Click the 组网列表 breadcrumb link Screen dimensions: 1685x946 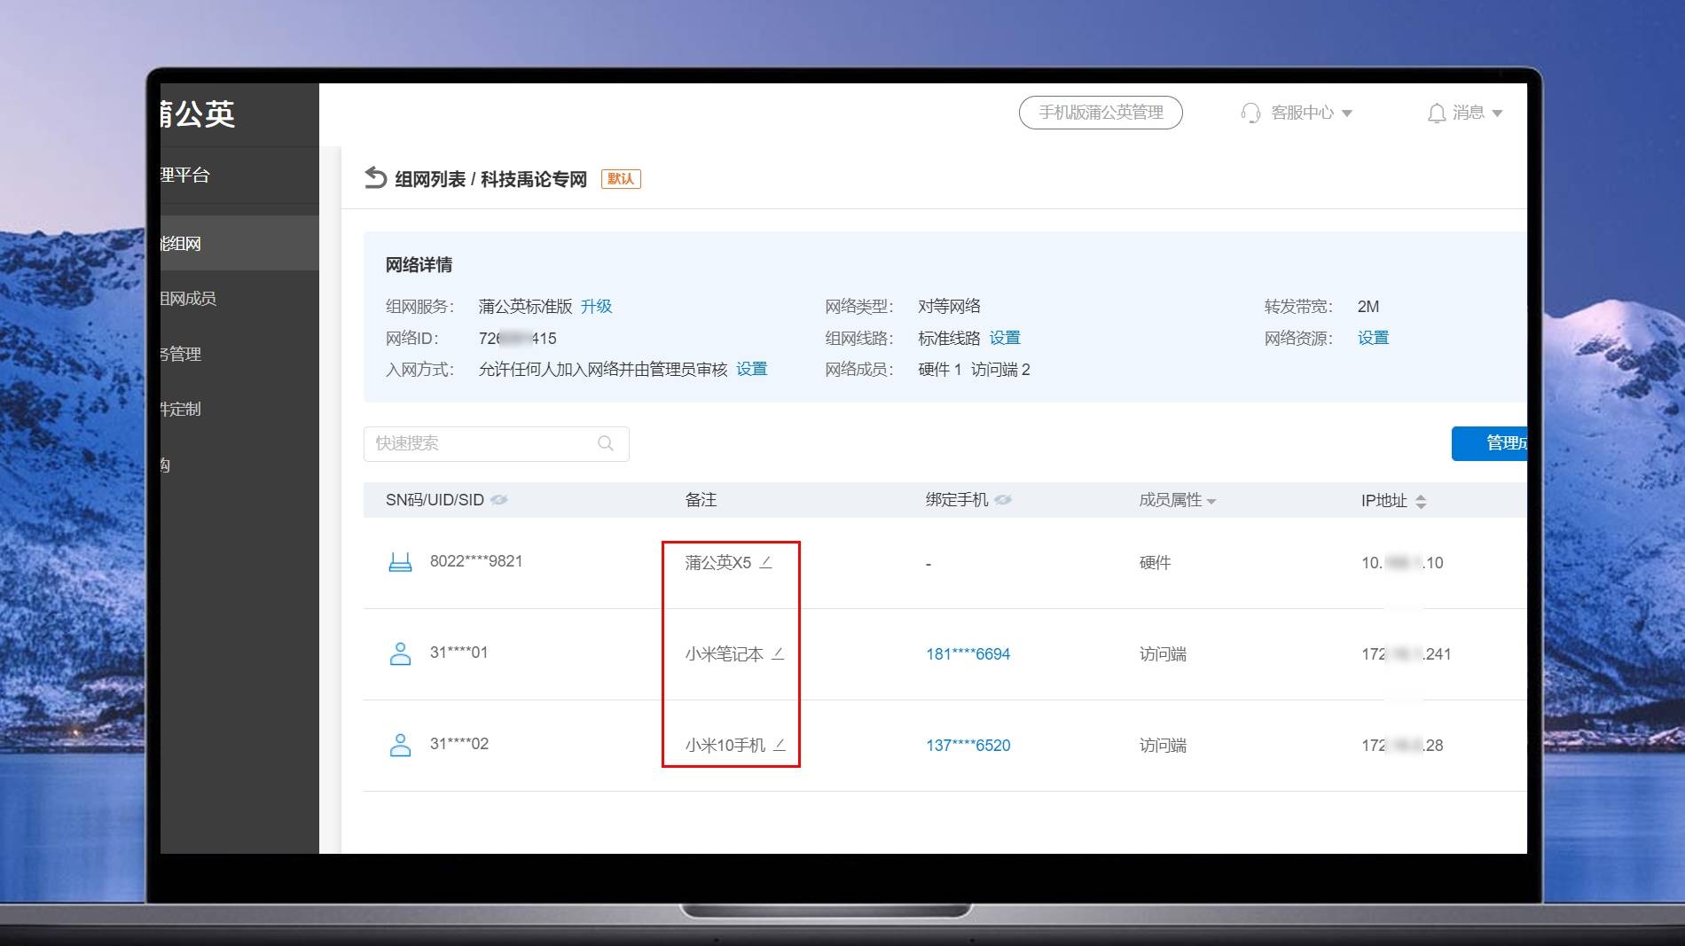tap(430, 179)
